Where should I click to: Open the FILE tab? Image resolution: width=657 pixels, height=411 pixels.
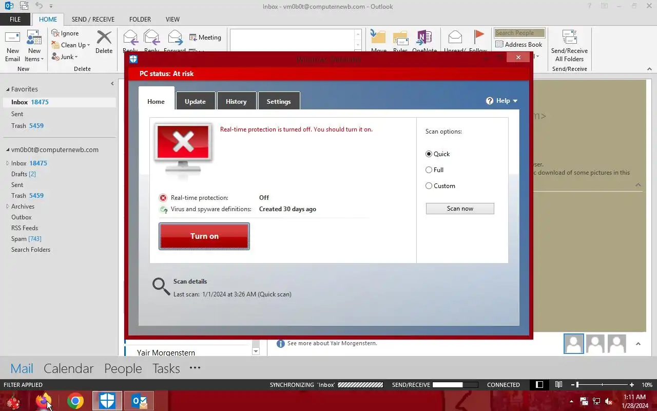(15, 20)
